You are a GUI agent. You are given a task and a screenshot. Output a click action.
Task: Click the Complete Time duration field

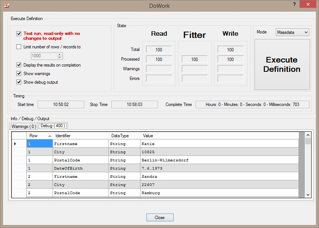pyautogui.click(x=252, y=105)
